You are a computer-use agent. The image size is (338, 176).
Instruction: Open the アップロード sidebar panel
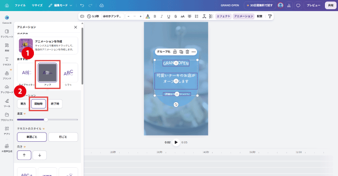click(7, 89)
